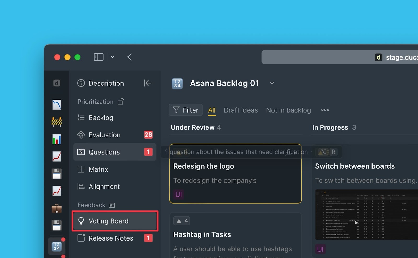Open the construction barrier workspace icon
Image resolution: width=418 pixels, height=258 pixels.
[x=57, y=122]
